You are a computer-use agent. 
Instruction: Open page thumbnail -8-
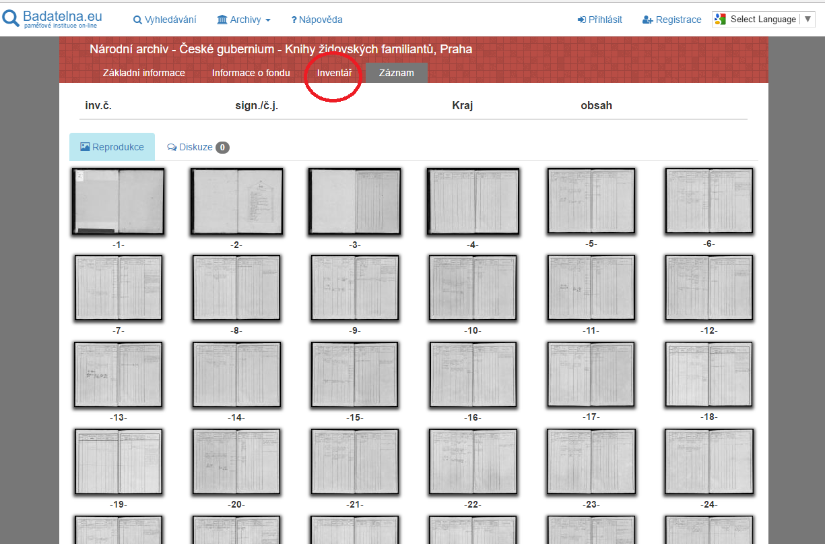tap(236, 288)
